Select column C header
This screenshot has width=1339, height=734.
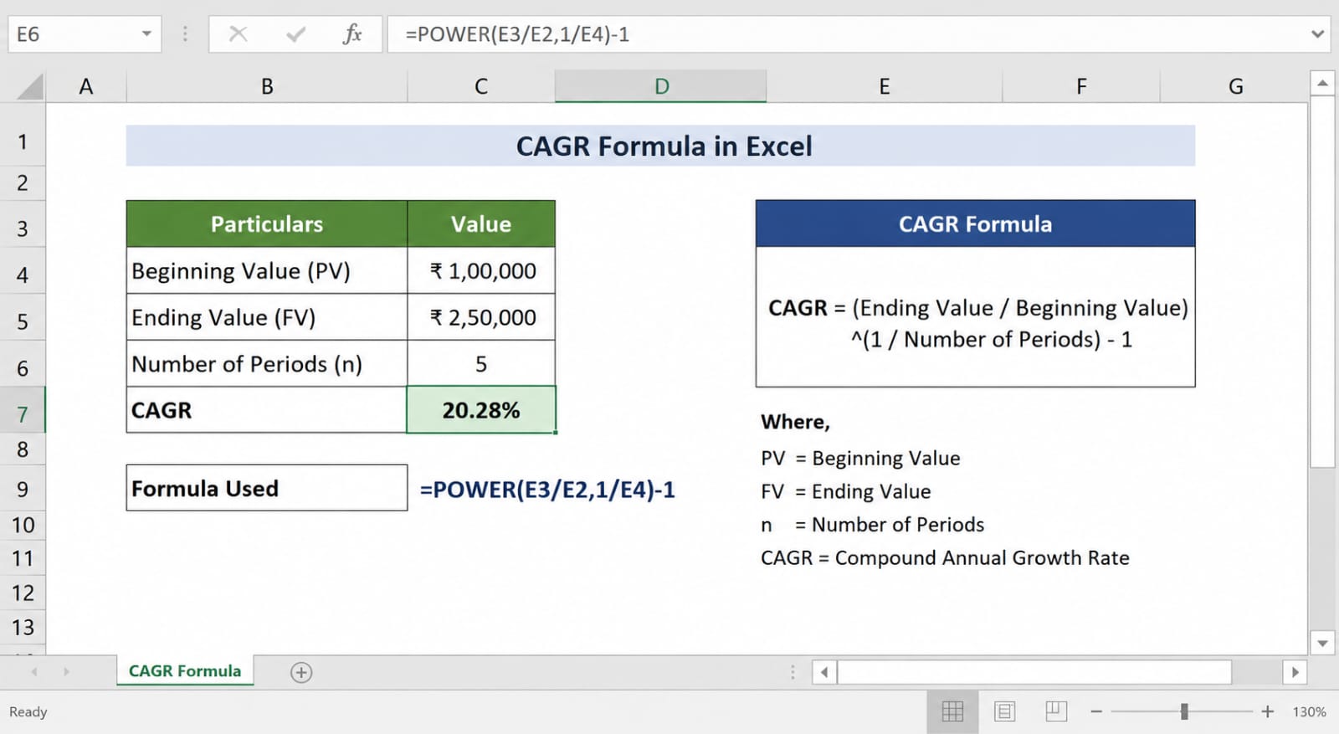point(481,86)
